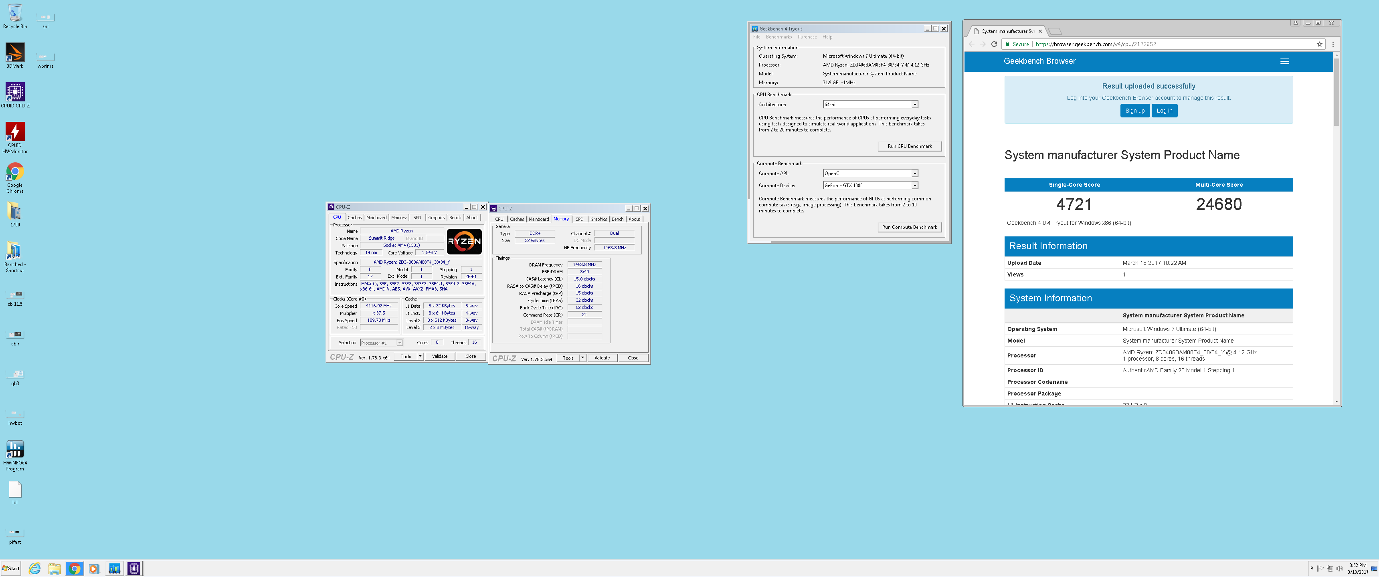Image resolution: width=1379 pixels, height=577 pixels.
Task: Open Geekbench's Benchmarks menu
Action: pos(778,37)
